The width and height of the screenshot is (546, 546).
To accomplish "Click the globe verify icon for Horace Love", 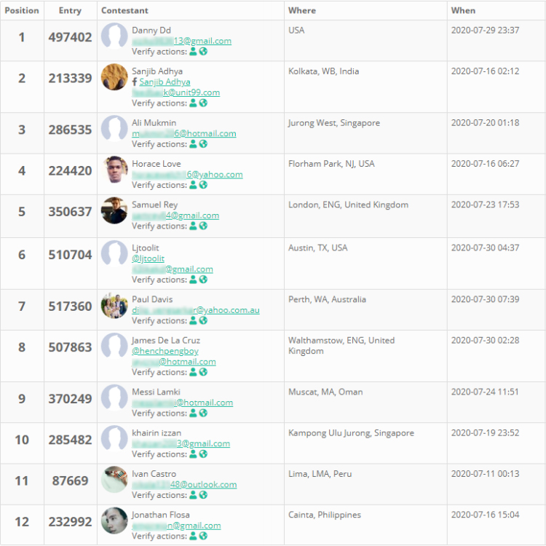I will coord(203,185).
